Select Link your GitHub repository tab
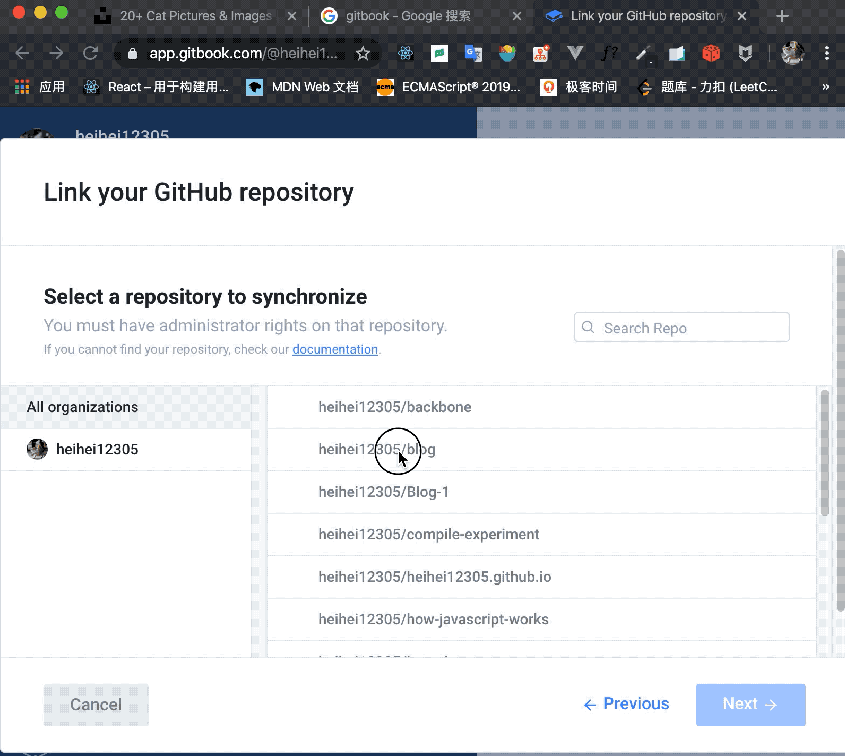845x756 pixels. point(645,16)
